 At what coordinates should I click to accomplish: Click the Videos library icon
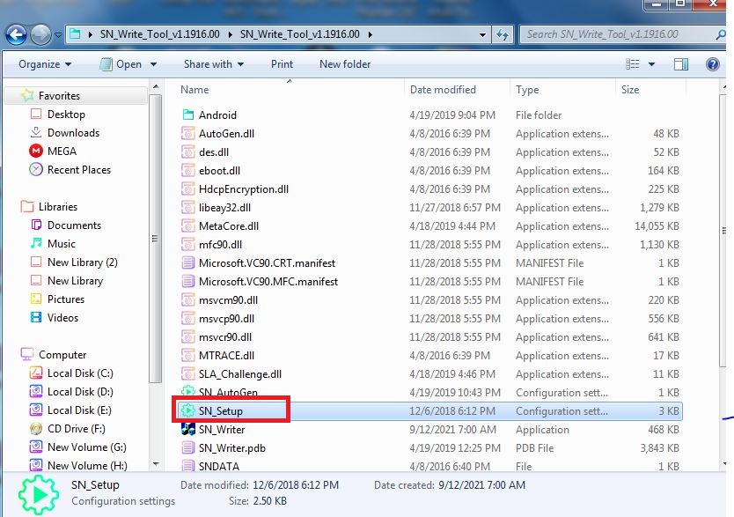pyautogui.click(x=36, y=317)
